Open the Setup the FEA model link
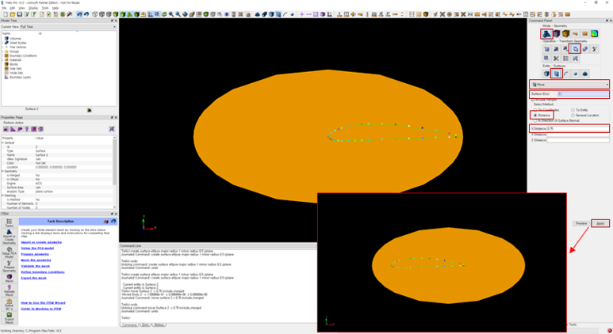The height and width of the screenshot is (334, 613). point(37,249)
